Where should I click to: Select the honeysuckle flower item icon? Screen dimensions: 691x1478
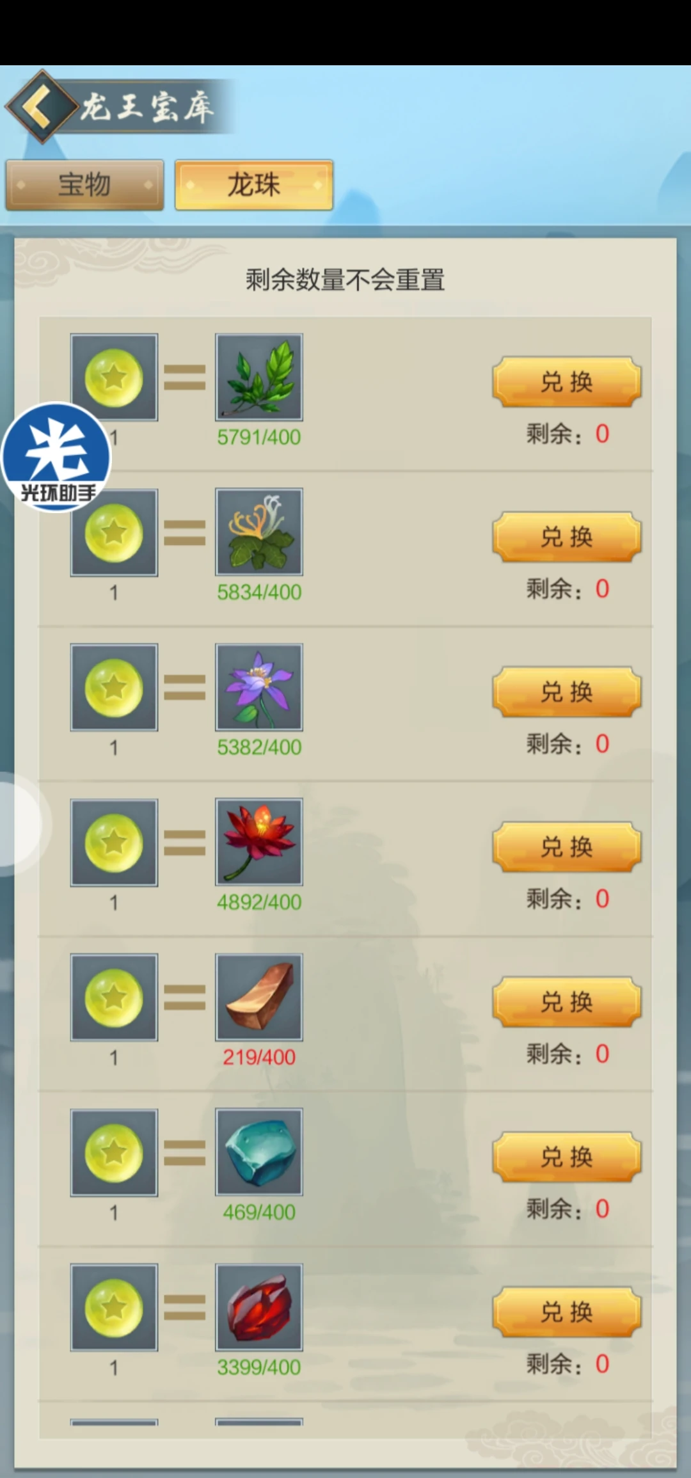pos(259,532)
